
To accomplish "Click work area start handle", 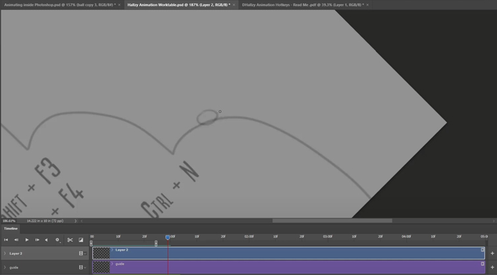I will pyautogui.click(x=92, y=243).
